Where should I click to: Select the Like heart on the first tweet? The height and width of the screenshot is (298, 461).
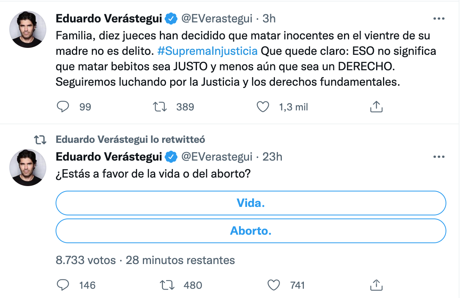(x=263, y=107)
